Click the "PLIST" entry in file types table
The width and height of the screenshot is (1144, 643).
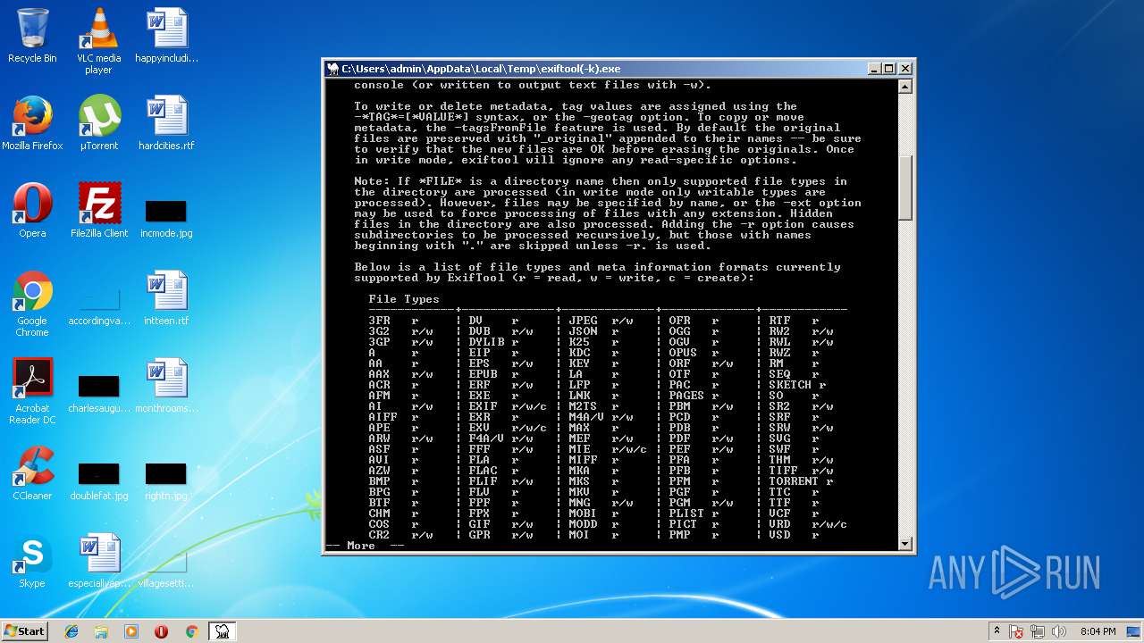click(686, 514)
